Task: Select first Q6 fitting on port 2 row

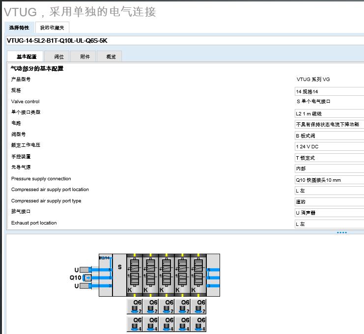Action: [x=135, y=306]
